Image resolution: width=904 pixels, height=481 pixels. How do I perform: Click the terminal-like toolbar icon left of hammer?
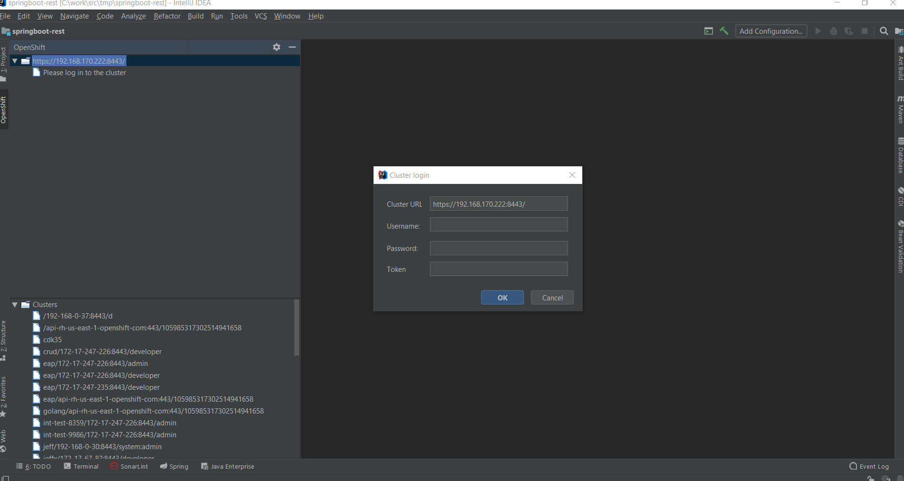click(x=709, y=31)
